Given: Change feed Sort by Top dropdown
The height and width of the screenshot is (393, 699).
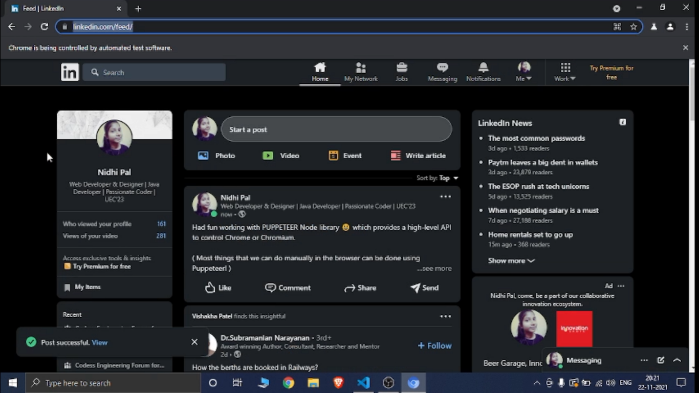Looking at the screenshot, I should pyautogui.click(x=448, y=178).
